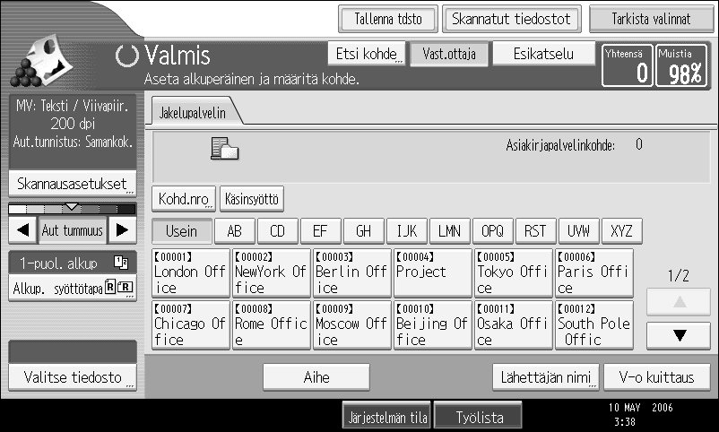Image resolution: width=719 pixels, height=432 pixels.
Task: Click the left arrow to lighten density
Action: pos(22,230)
